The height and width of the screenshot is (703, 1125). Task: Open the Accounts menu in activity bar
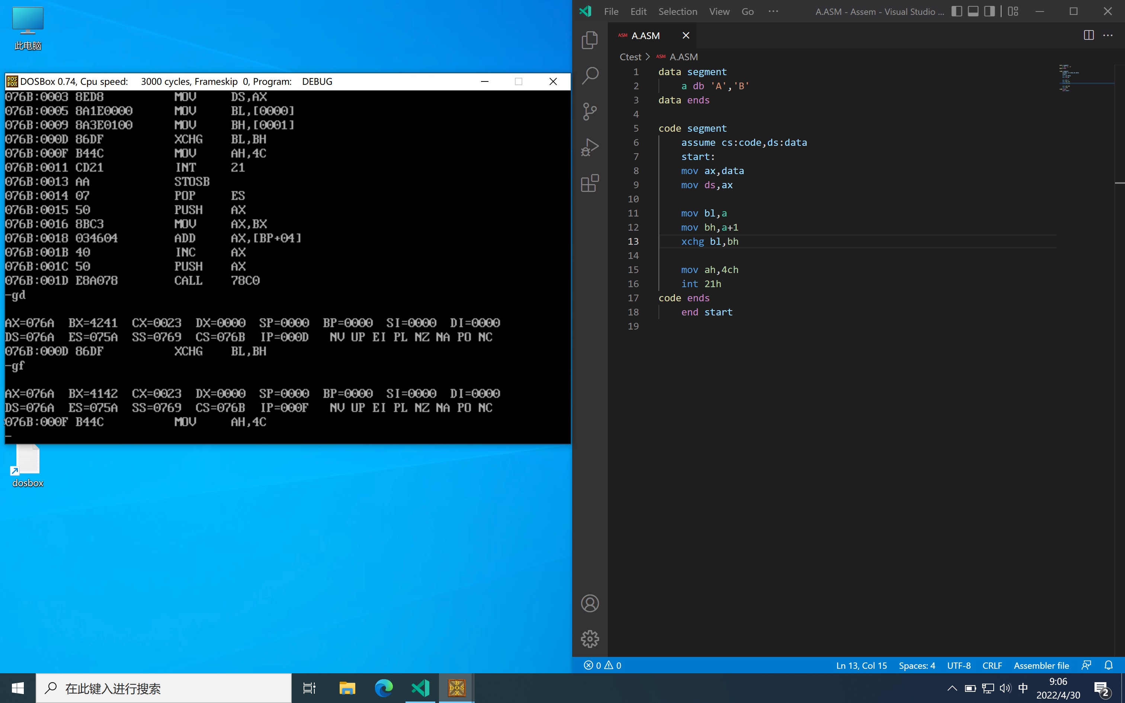coord(589,603)
